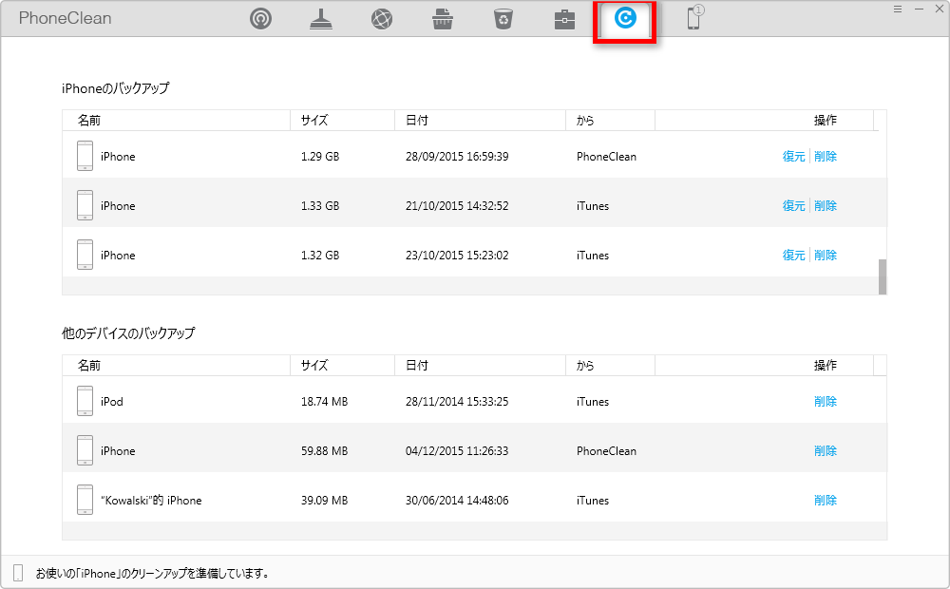Click the date 30/06/2014 14:48:06
Viewport: 950px width, 589px height.
click(457, 501)
